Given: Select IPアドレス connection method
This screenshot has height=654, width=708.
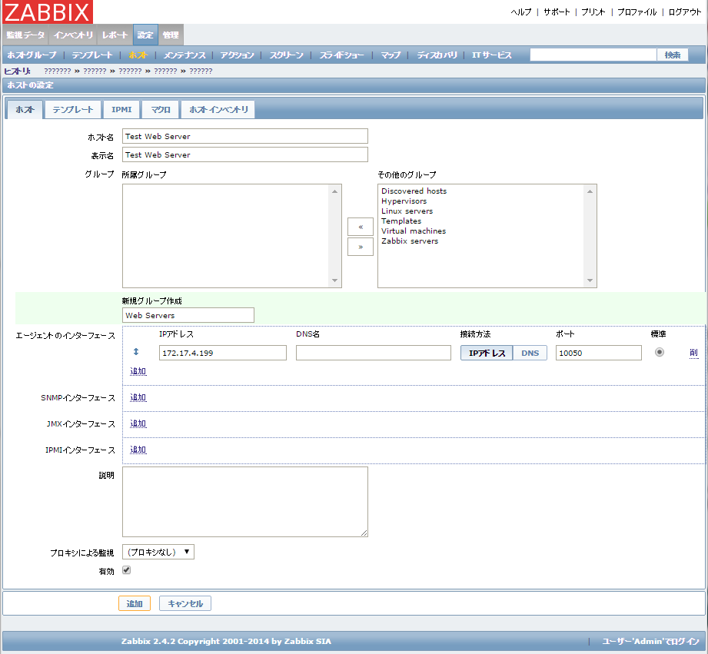Looking at the screenshot, I should [x=487, y=353].
